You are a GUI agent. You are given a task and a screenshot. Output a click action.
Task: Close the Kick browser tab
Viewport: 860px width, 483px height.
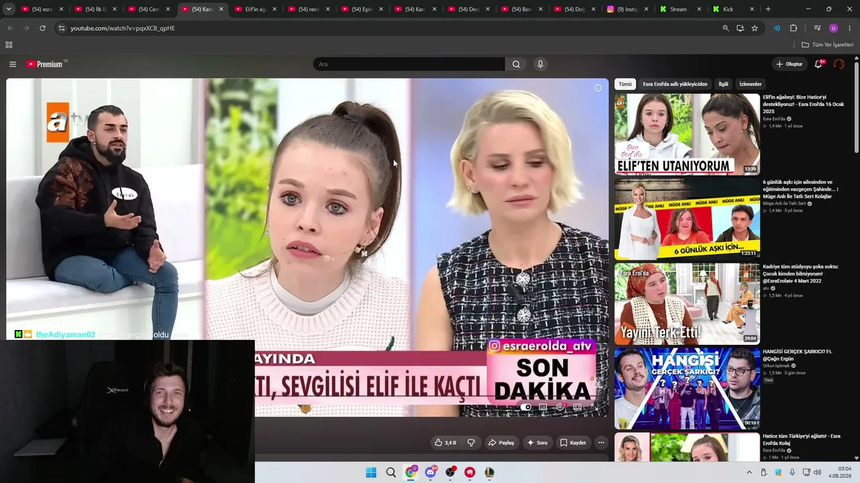(x=752, y=9)
